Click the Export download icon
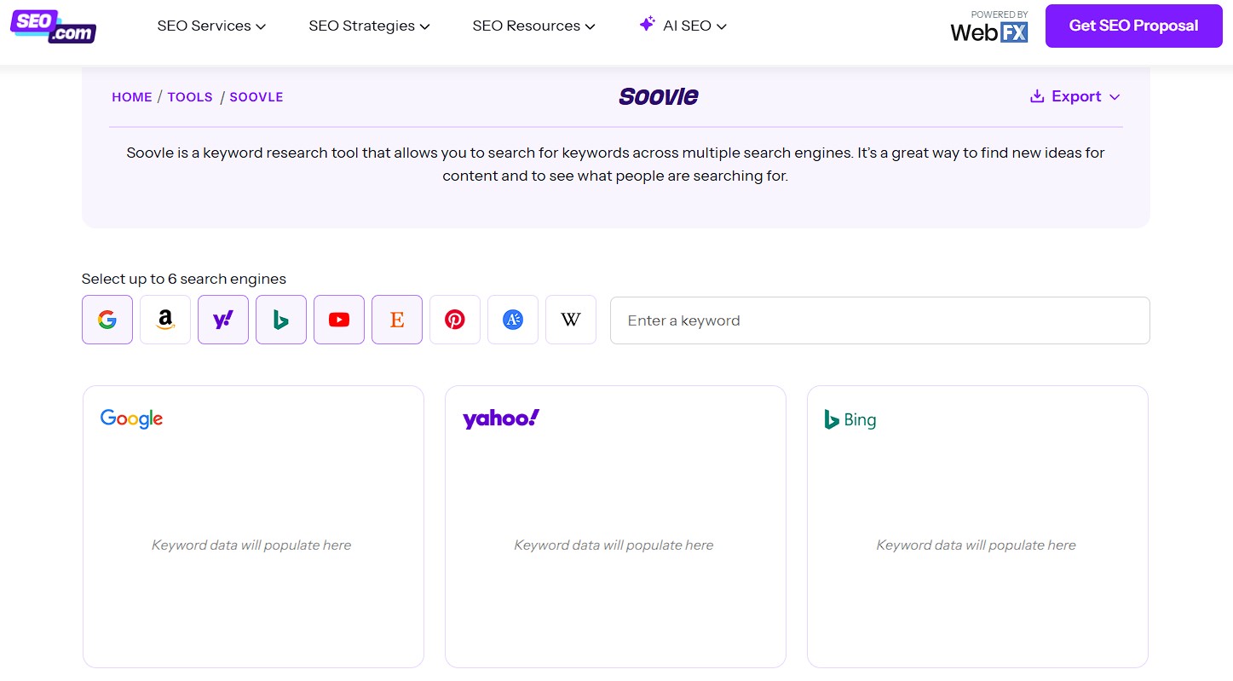This screenshot has width=1233, height=681. pos(1037,96)
